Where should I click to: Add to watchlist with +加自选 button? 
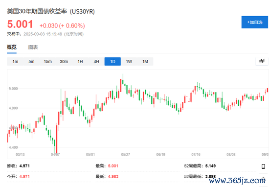coord(255,22)
